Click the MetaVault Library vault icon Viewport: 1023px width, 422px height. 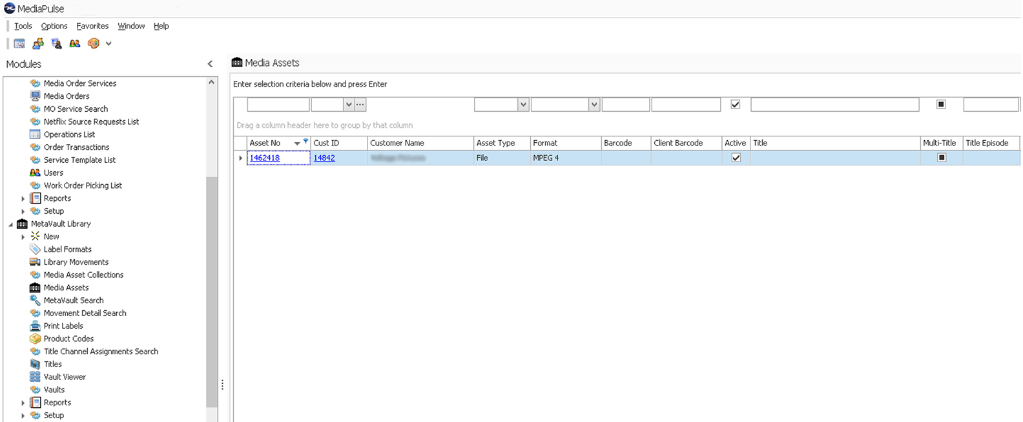22,224
